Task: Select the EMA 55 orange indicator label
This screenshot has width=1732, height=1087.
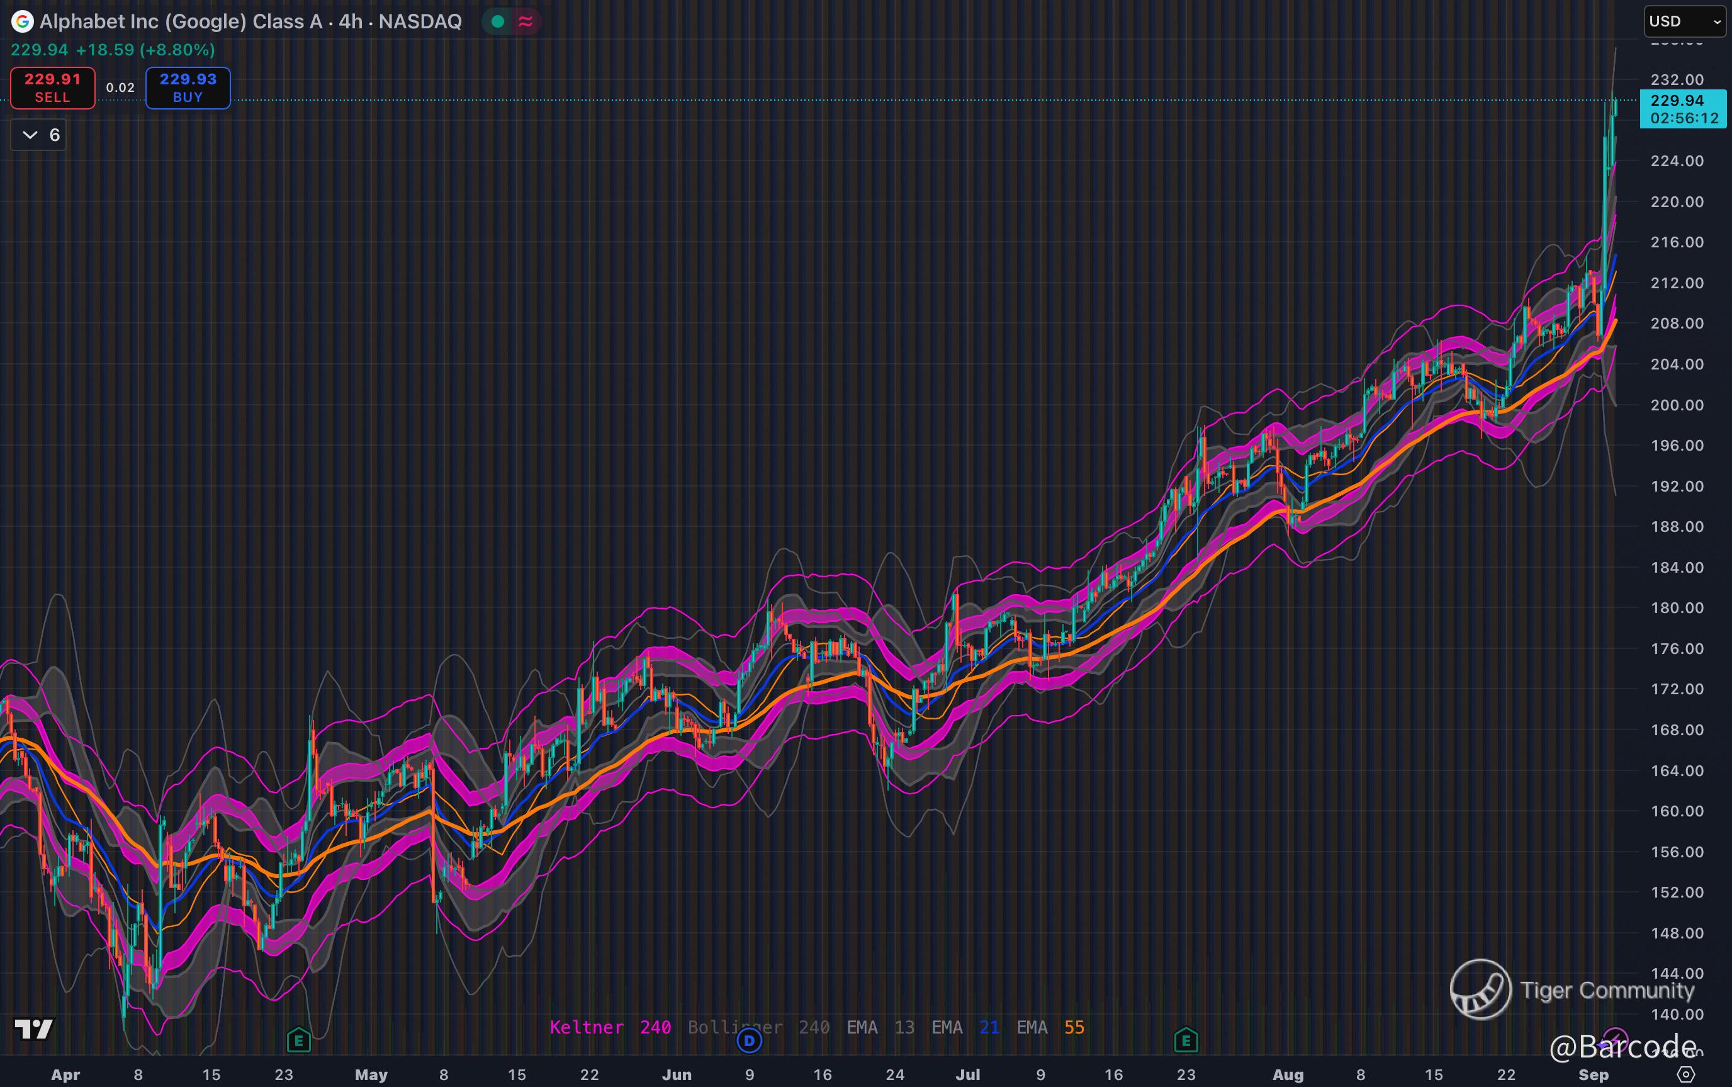Action: click(1050, 1027)
